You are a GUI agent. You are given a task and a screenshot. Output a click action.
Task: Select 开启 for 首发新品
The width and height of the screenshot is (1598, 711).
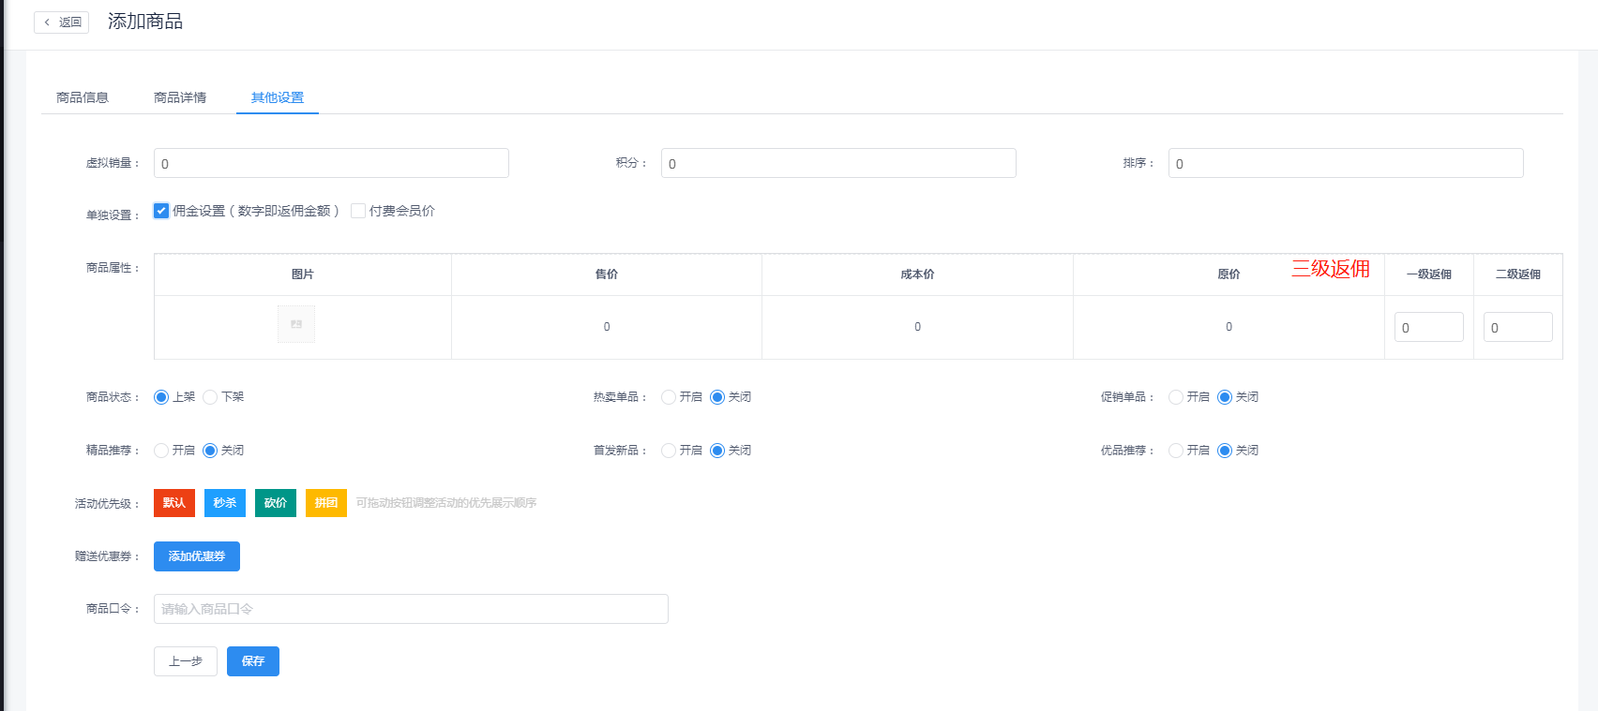click(669, 451)
